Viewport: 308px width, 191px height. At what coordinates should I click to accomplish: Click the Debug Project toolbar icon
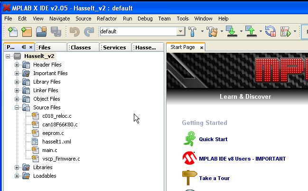tap(285, 32)
